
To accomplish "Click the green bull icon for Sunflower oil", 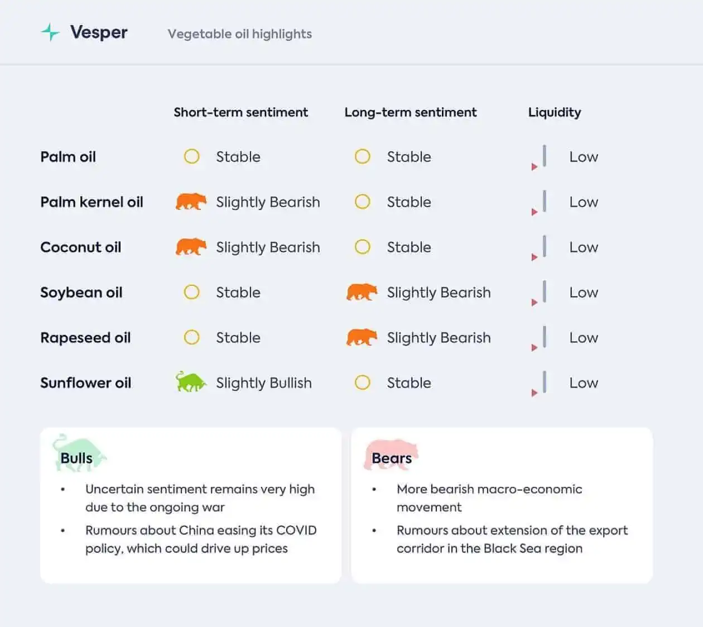I will pyautogui.click(x=191, y=382).
